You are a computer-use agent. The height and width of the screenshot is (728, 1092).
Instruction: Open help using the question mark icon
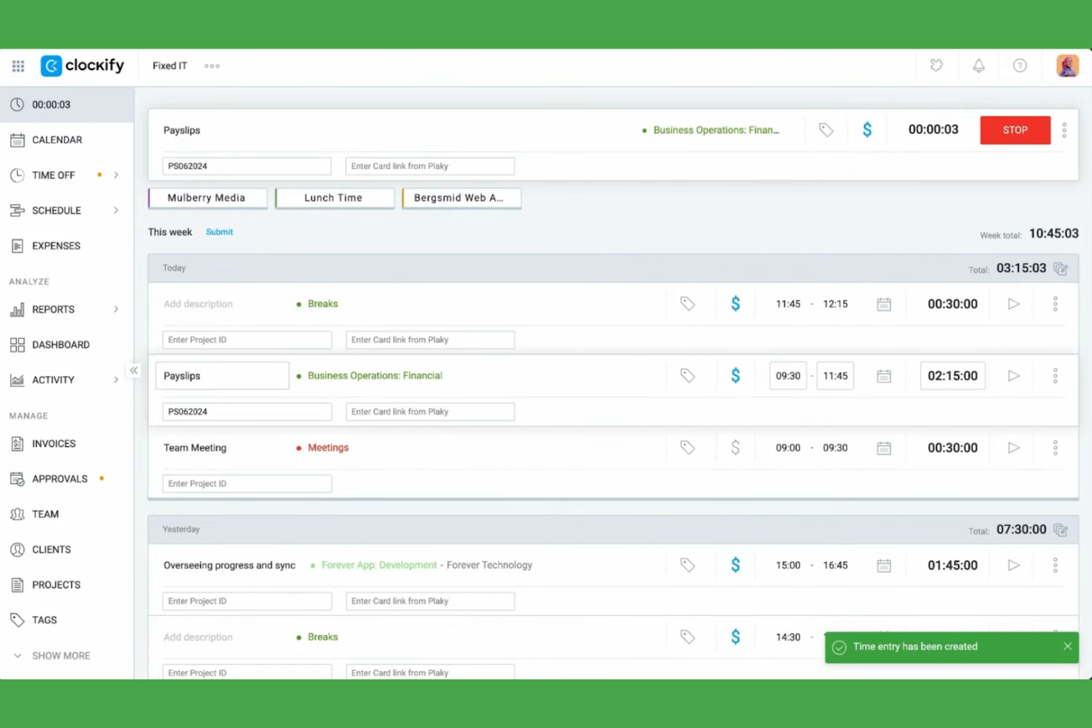tap(1020, 66)
